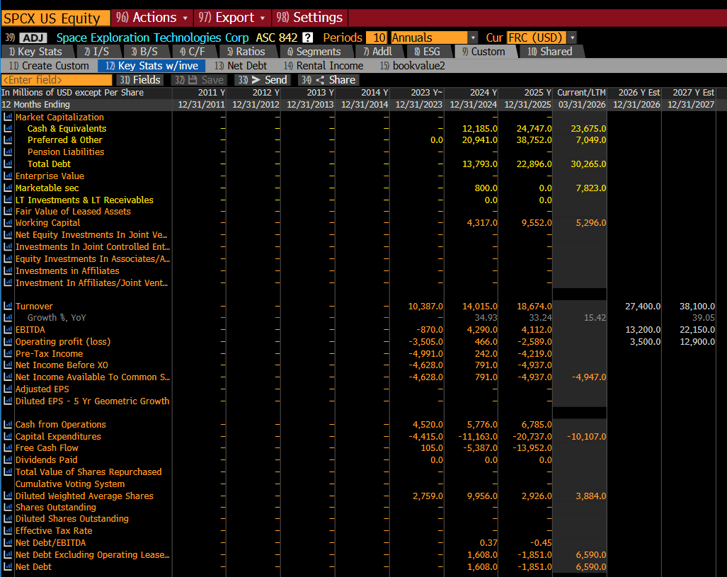Switch to the C/F tab
The height and width of the screenshot is (577, 727).
click(193, 52)
